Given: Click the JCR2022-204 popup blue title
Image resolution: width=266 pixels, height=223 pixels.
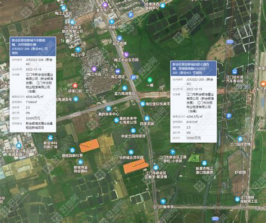Looking at the screenshot, I should click(33, 47).
